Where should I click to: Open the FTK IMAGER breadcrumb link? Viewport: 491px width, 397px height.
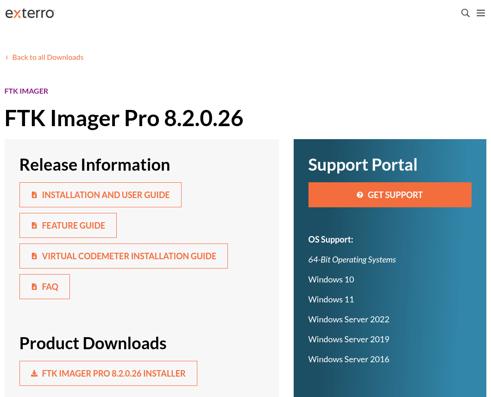pyautogui.click(x=26, y=90)
